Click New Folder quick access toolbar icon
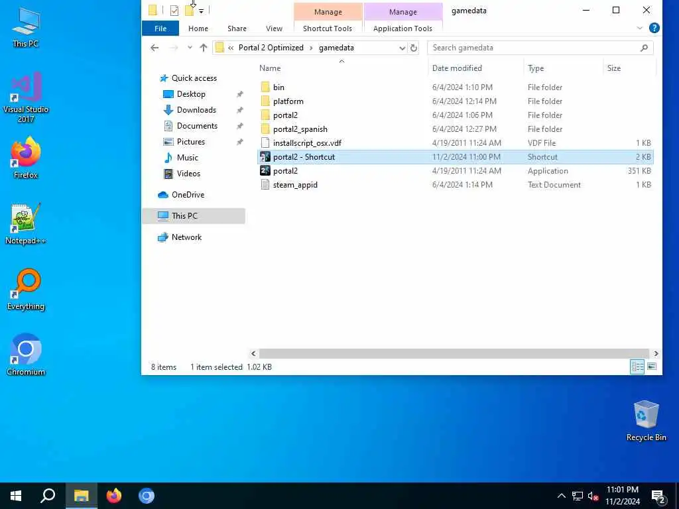 pos(189,11)
